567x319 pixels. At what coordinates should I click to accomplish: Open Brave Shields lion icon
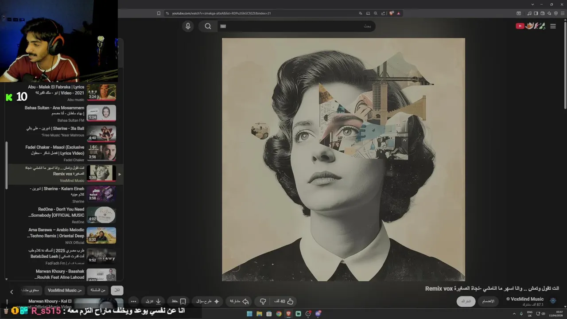pos(391,13)
